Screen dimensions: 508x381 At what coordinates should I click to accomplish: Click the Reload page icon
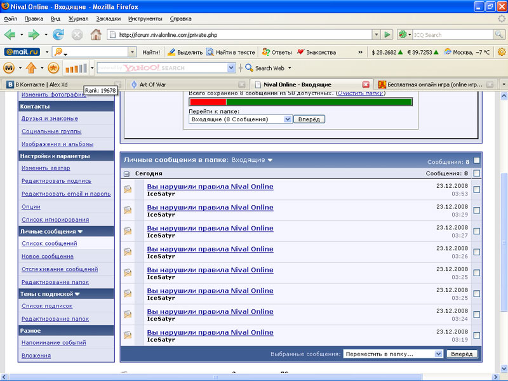(58, 34)
